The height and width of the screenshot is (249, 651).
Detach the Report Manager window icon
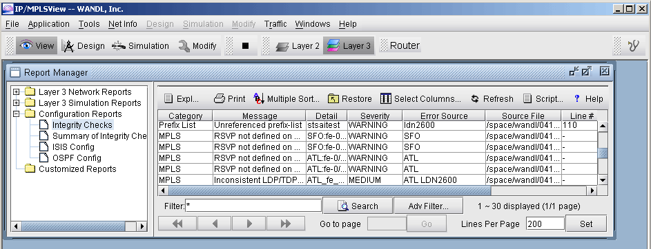[x=574, y=72]
